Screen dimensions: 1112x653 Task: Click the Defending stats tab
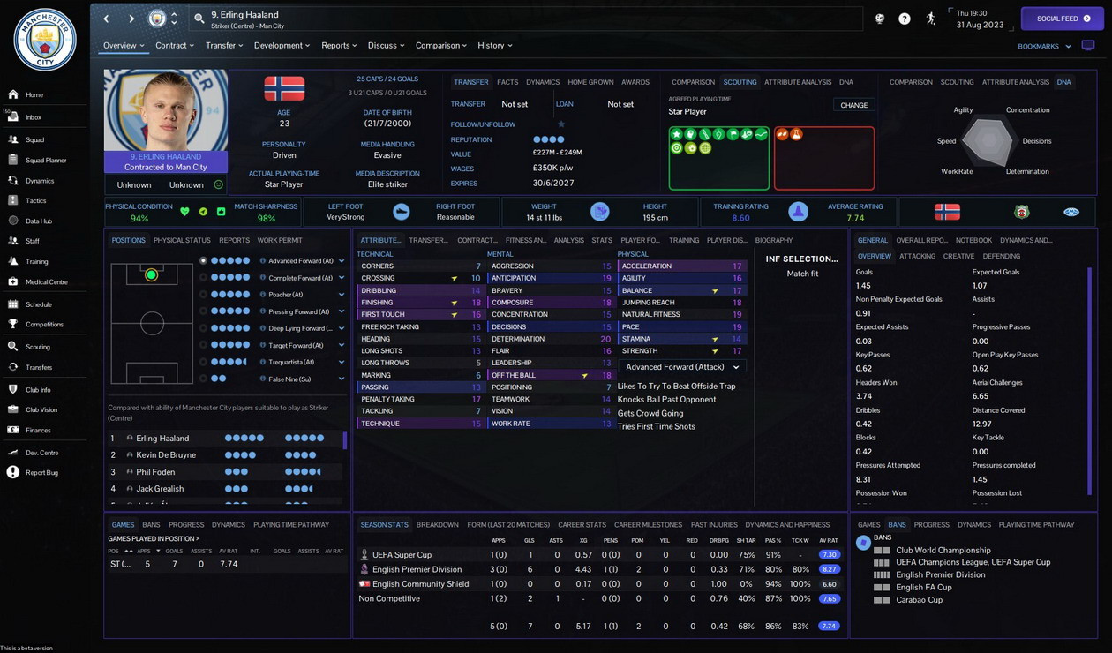click(1002, 256)
